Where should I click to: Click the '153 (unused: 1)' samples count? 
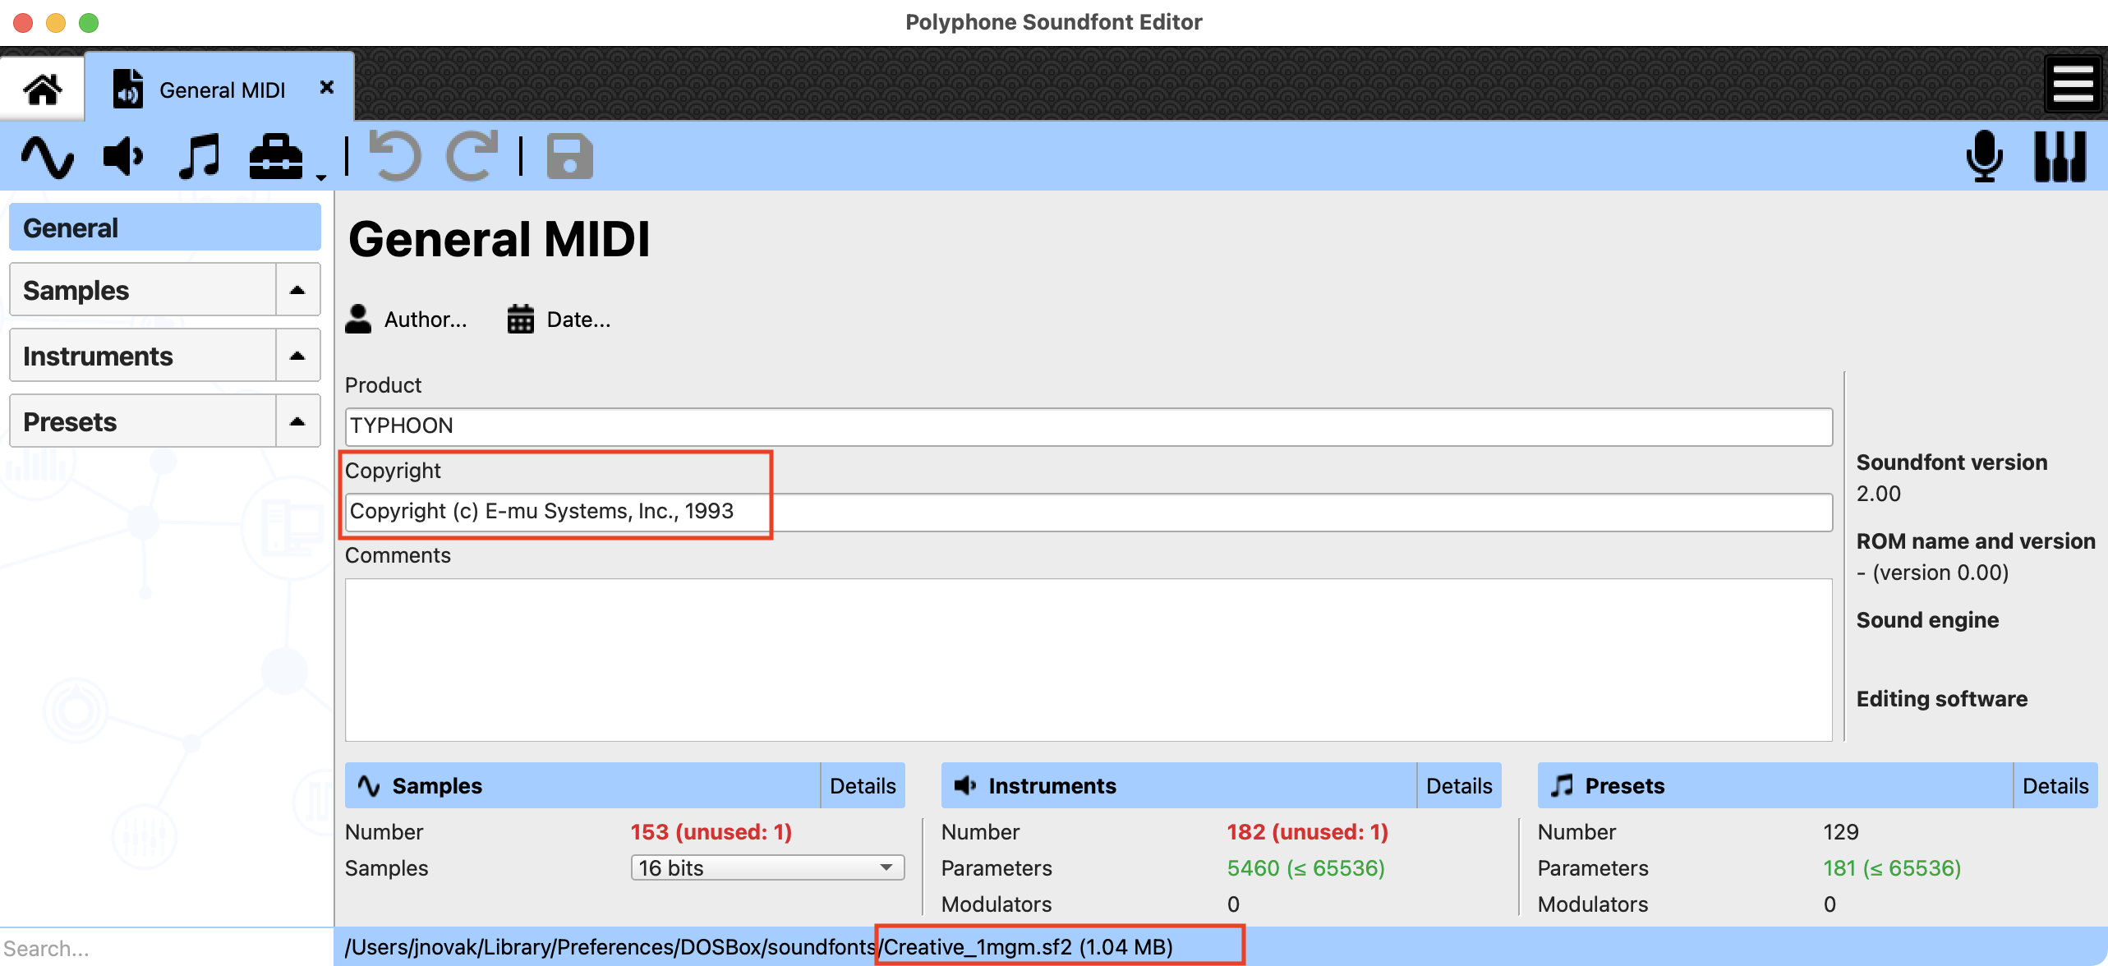[711, 832]
